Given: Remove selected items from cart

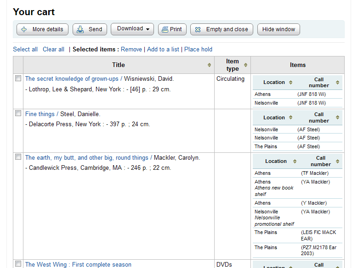Looking at the screenshot, I should click(x=131, y=49).
